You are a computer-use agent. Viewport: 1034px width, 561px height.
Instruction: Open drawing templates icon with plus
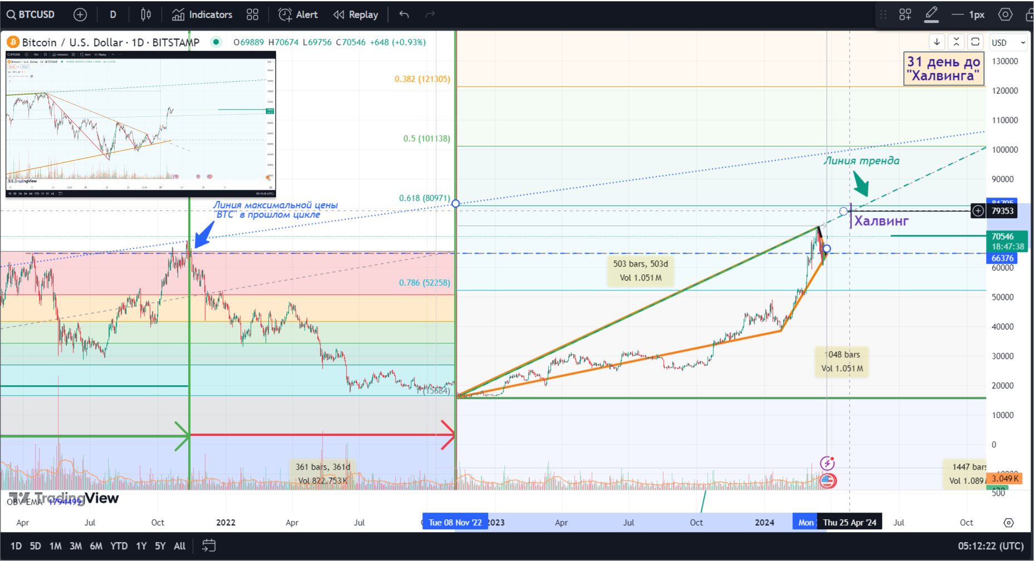905,14
